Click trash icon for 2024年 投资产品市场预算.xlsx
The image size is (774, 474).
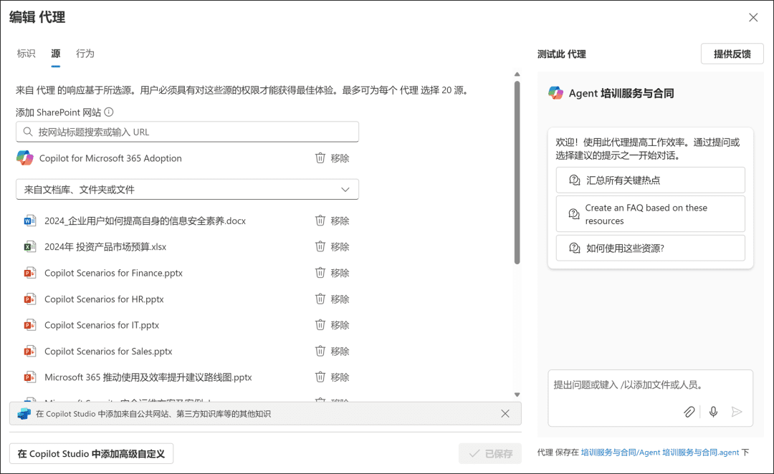pyautogui.click(x=320, y=246)
